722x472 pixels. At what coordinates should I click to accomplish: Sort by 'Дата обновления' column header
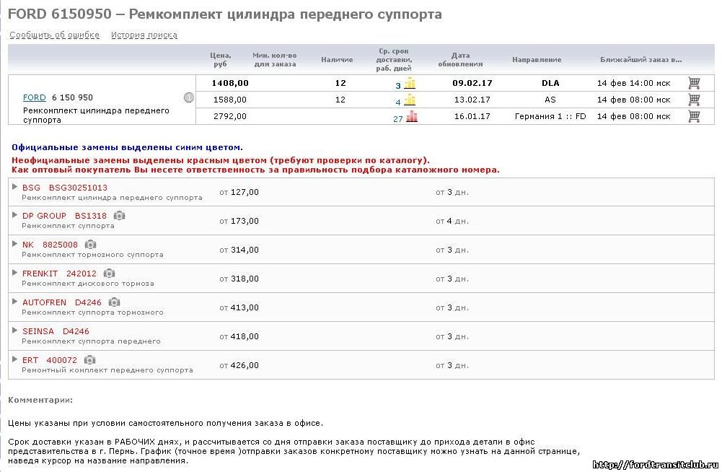click(460, 59)
